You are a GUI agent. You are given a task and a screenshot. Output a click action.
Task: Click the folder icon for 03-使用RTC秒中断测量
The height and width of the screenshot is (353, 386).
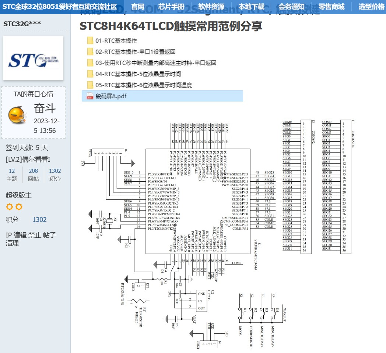pyautogui.click(x=90, y=63)
